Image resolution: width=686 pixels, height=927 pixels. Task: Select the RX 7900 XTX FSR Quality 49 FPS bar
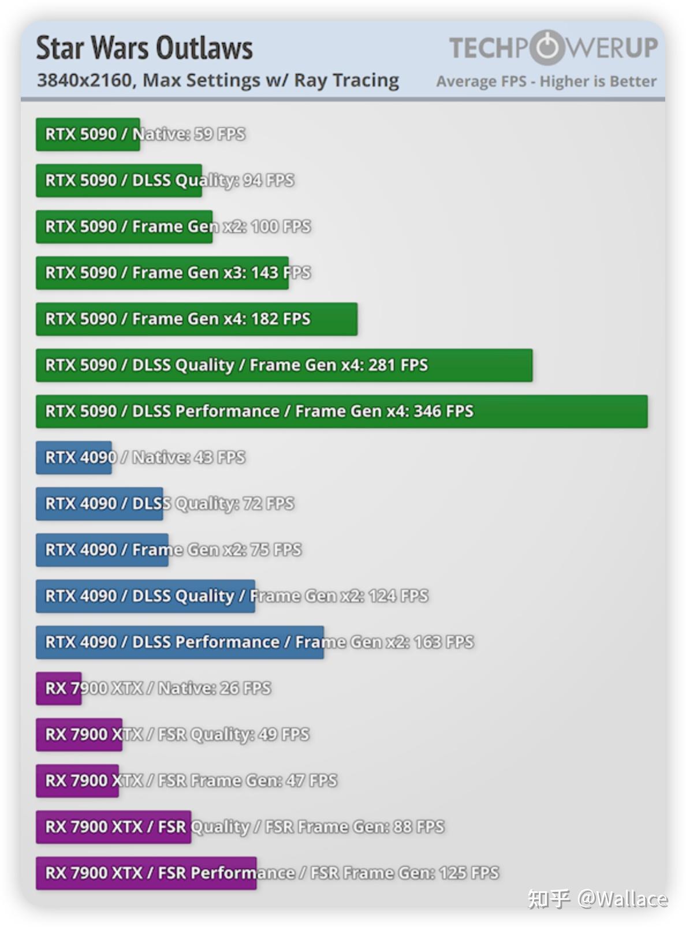coord(79,735)
